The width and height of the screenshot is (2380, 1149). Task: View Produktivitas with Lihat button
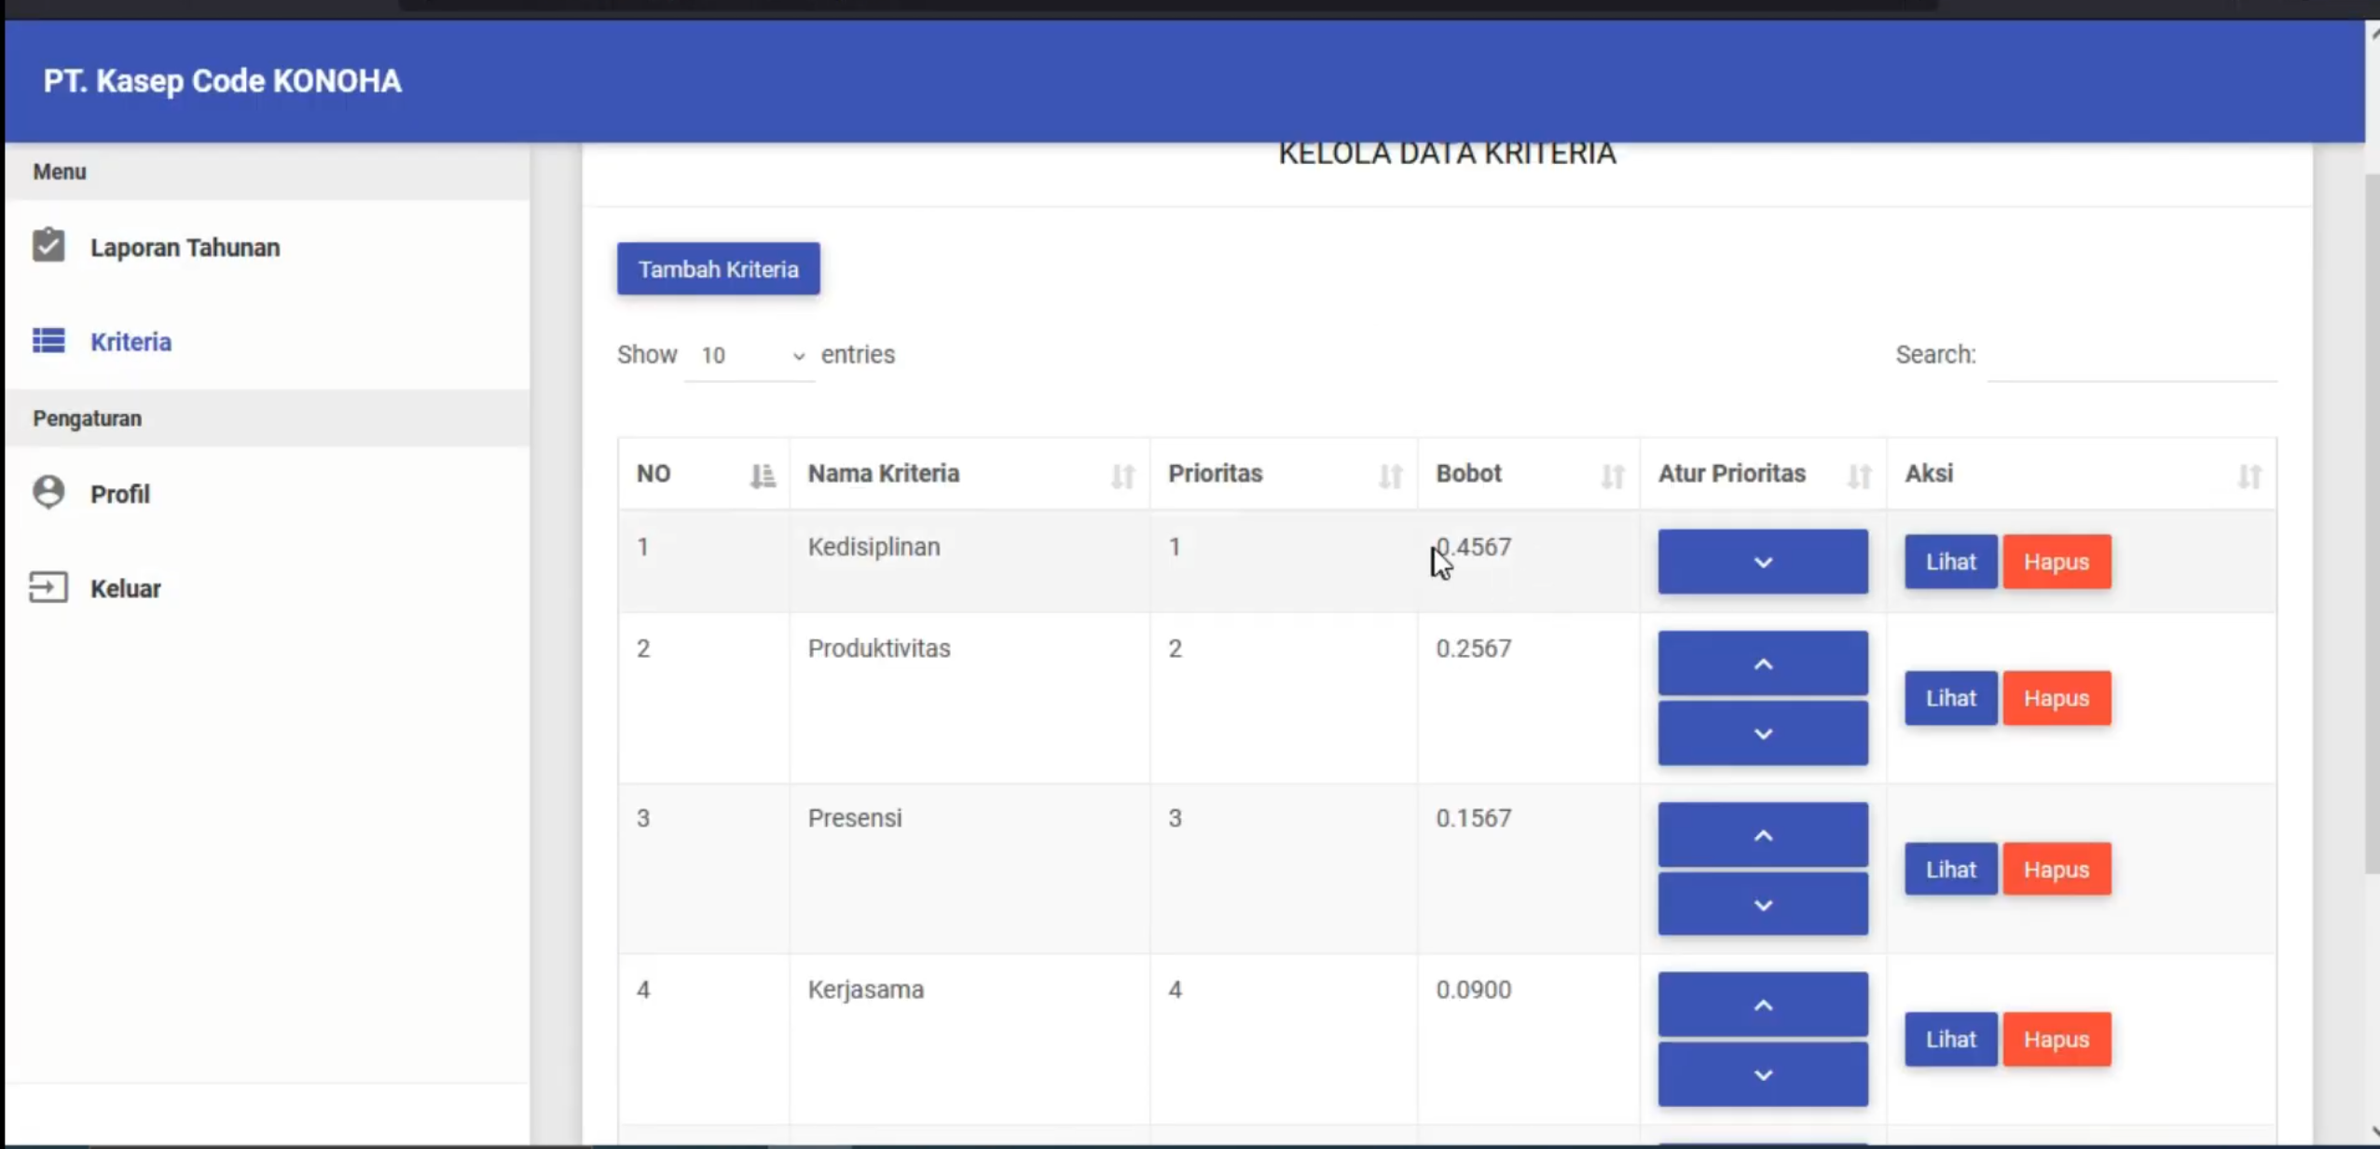1950,698
